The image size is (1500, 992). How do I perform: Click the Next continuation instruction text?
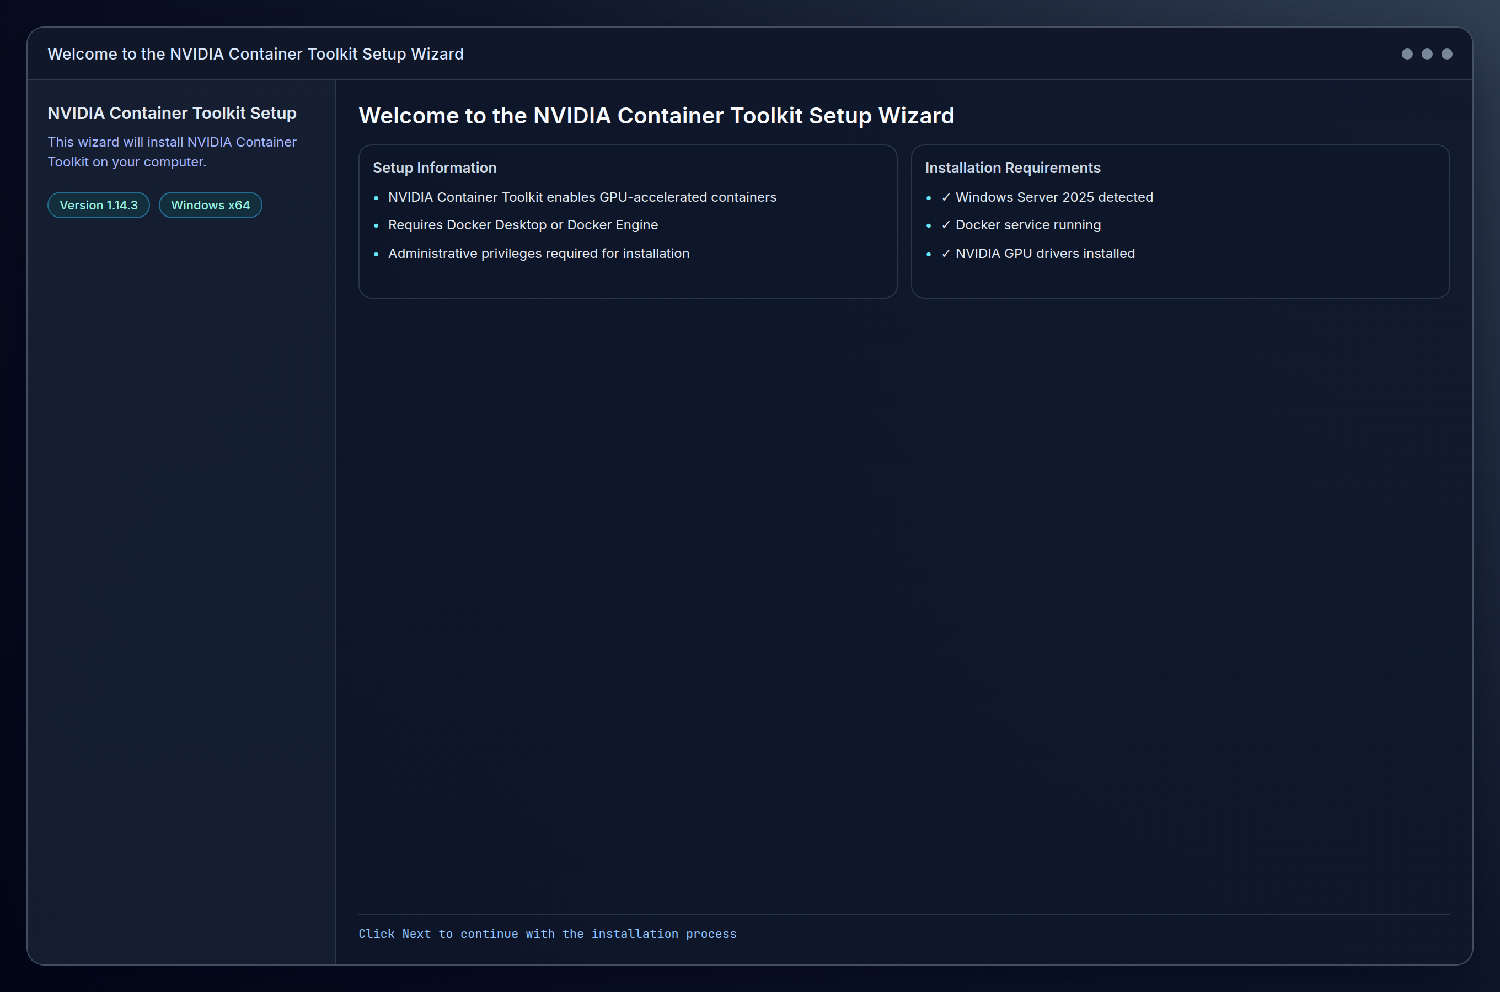coord(548,934)
